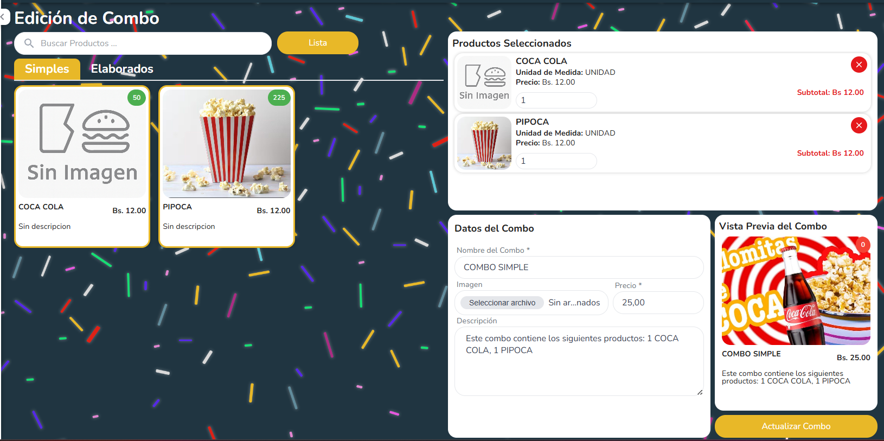The image size is (884, 441).
Task: Click the Sin Imagen icon in COCA COLA row
Action: point(484,82)
